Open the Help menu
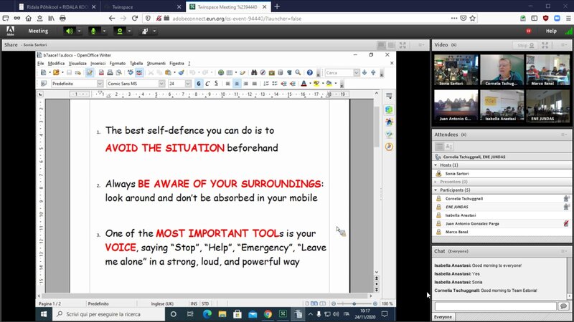This screenshot has height=322, width=574. pyautogui.click(x=551, y=31)
